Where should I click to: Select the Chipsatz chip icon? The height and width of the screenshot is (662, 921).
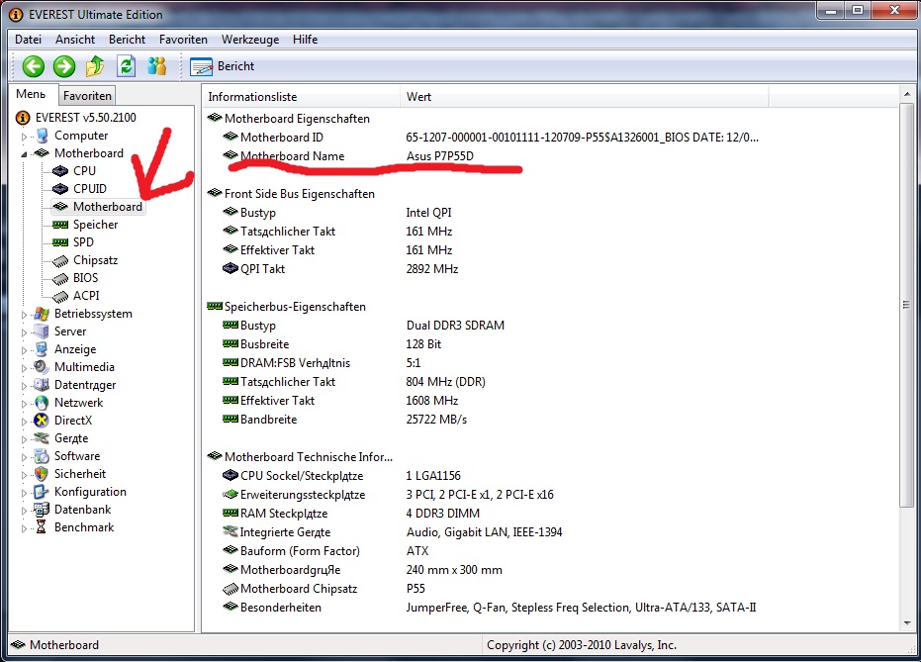(60, 261)
